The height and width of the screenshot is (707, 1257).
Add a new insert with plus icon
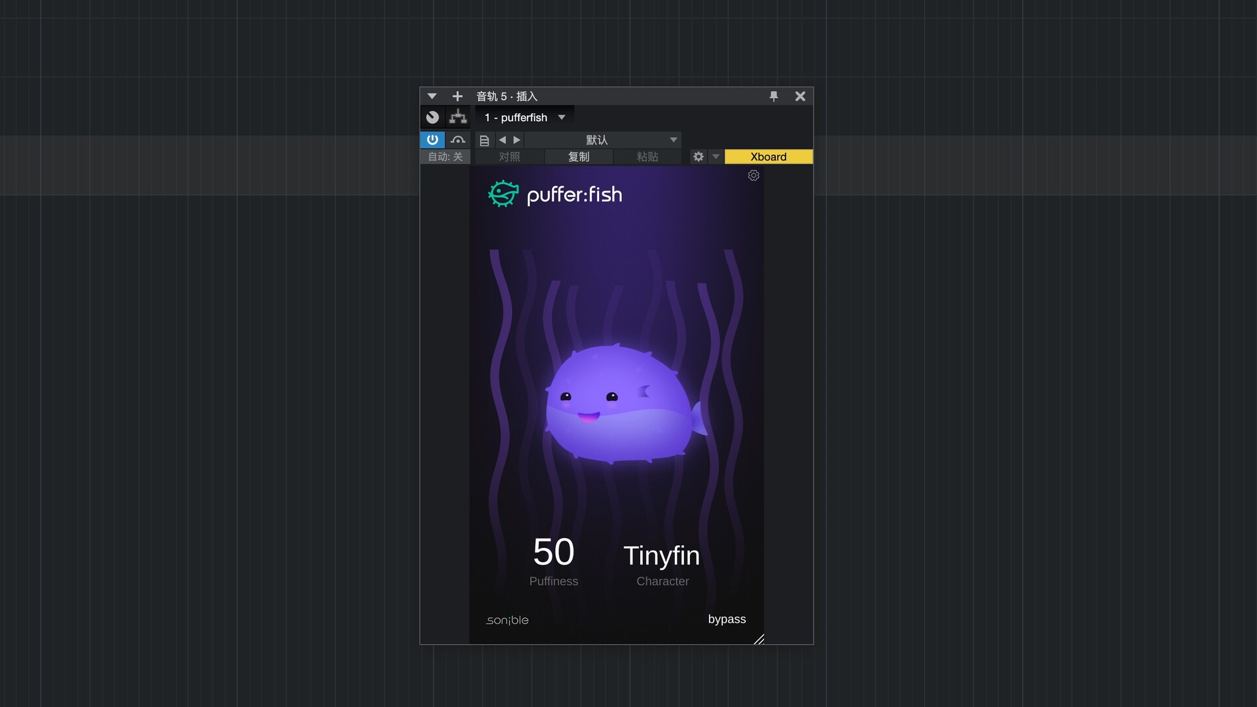[x=457, y=96]
